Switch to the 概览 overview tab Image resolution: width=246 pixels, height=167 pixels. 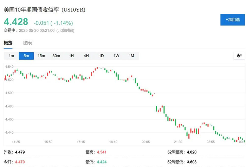[x=8, y=43]
